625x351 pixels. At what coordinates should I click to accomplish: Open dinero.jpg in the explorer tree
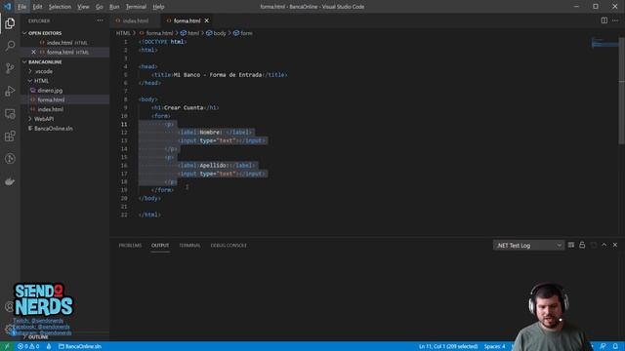click(x=65, y=91)
